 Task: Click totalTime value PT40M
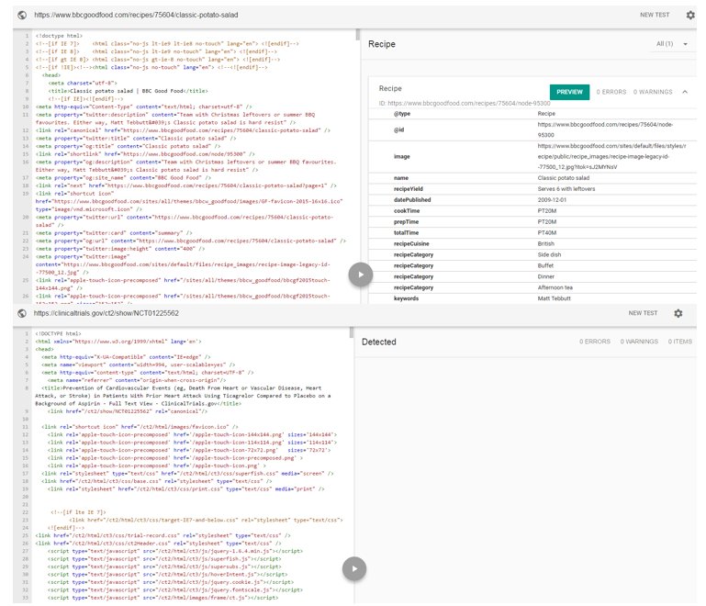[546, 233]
